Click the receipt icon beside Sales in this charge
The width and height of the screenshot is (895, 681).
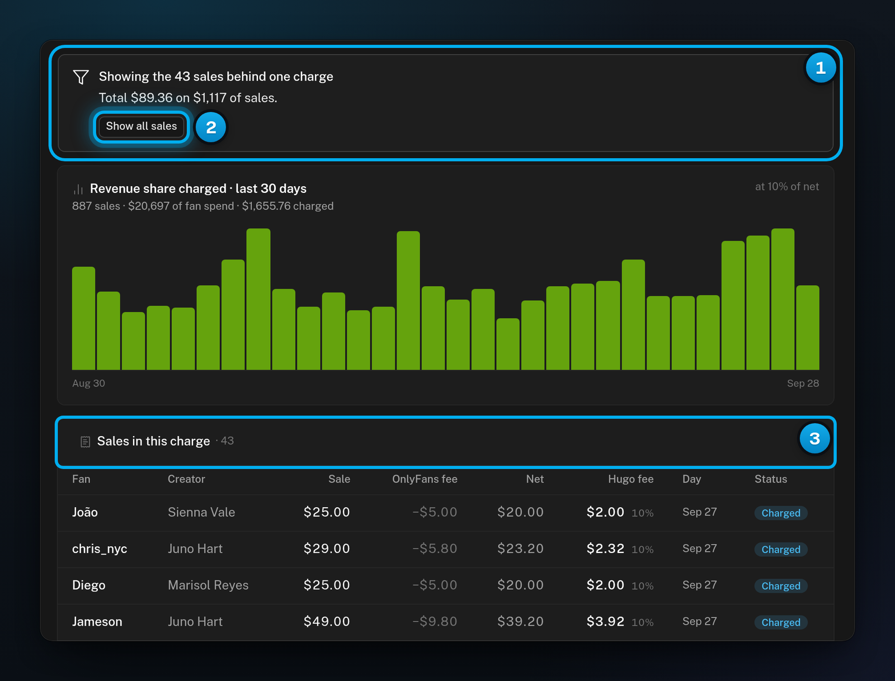point(85,442)
